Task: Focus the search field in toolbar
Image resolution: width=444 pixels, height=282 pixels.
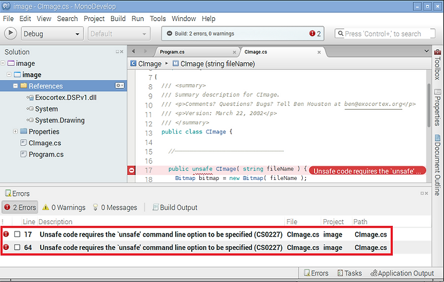Action: [385, 34]
